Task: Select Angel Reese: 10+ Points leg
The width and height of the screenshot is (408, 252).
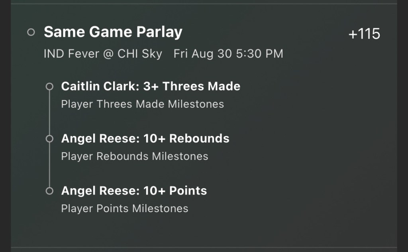Action: click(x=134, y=191)
